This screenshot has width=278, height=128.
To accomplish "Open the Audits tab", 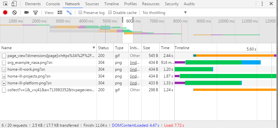I will (x=189, y=4).
